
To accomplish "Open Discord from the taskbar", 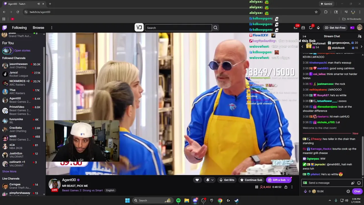I will point(195,200).
